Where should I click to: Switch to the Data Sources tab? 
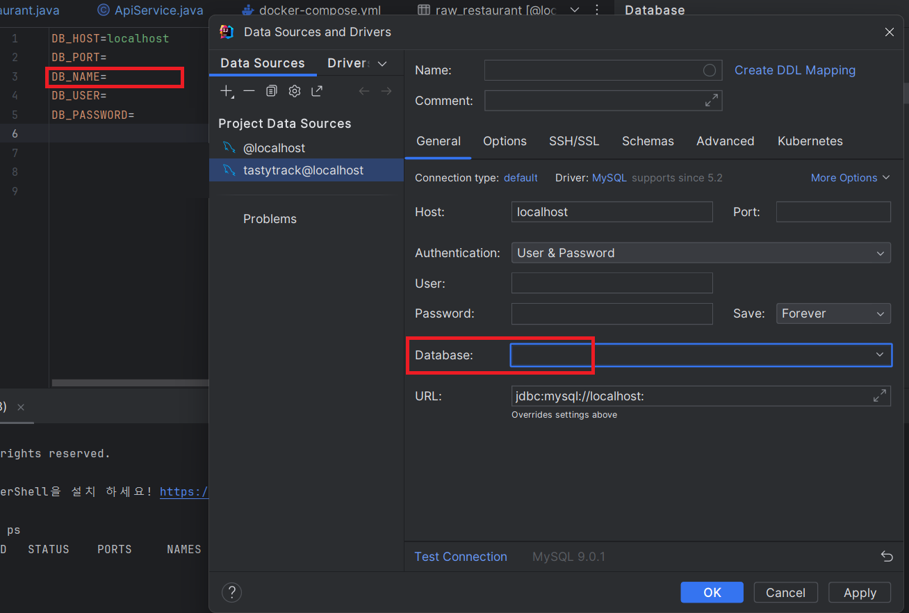pos(263,63)
